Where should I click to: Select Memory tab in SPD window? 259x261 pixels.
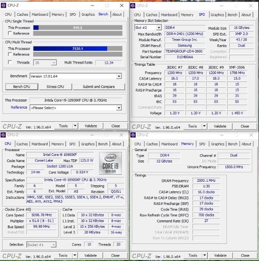coord(187,15)
